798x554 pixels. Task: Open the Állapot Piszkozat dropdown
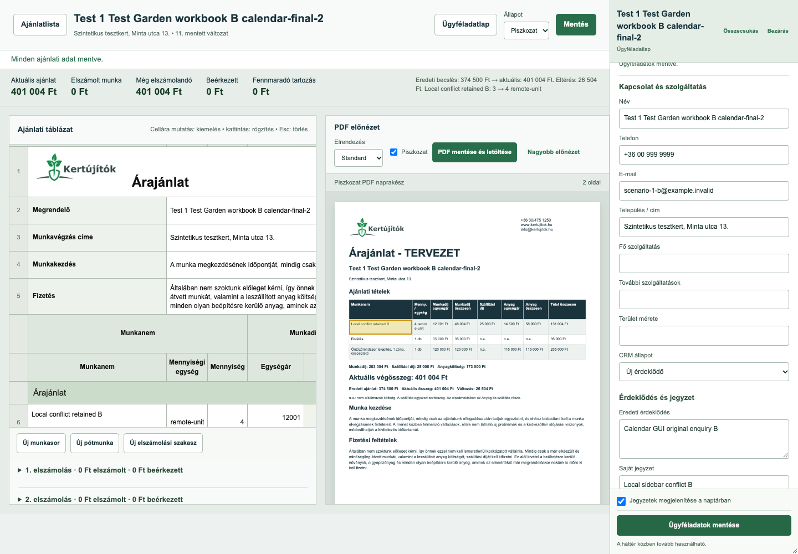pyautogui.click(x=526, y=30)
